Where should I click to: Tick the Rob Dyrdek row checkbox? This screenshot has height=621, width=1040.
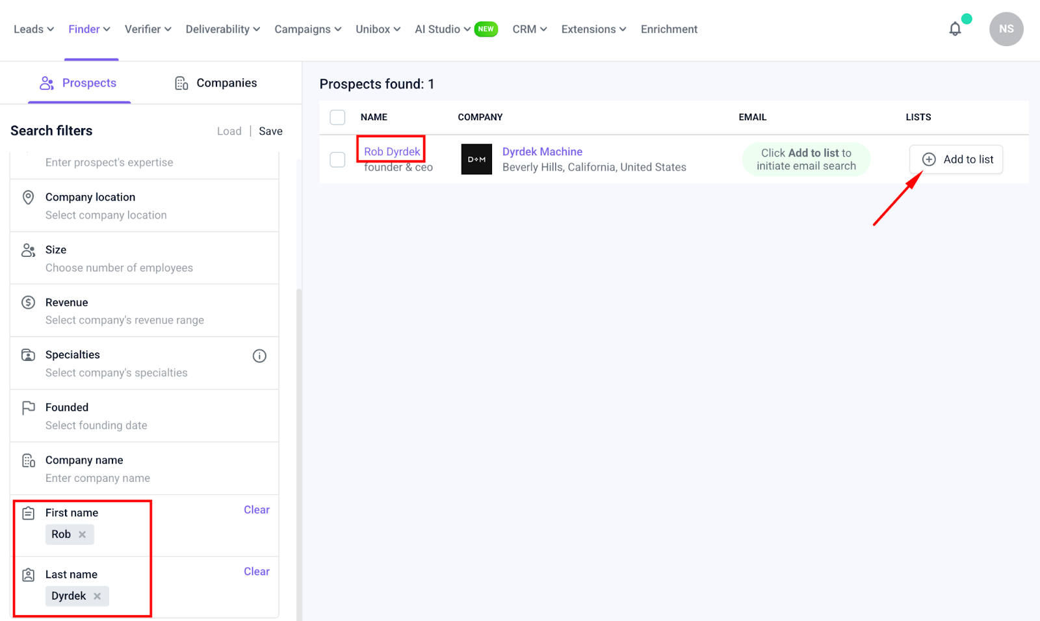pyautogui.click(x=337, y=159)
